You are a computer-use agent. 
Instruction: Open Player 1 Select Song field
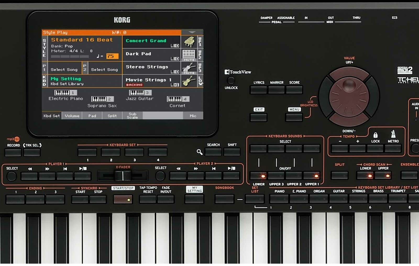click(64, 68)
